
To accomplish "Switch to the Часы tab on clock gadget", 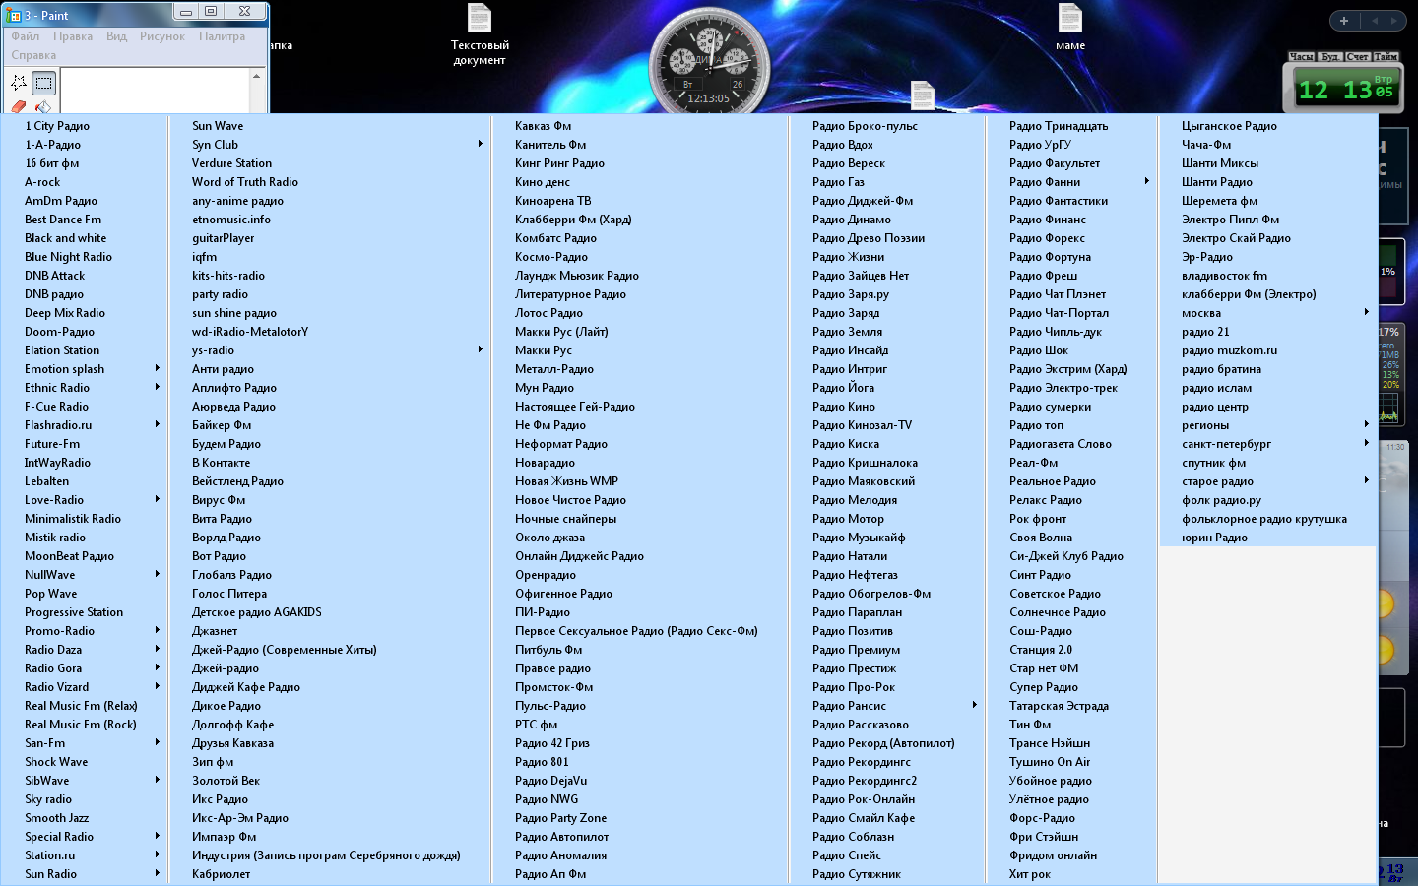I will (1302, 57).
